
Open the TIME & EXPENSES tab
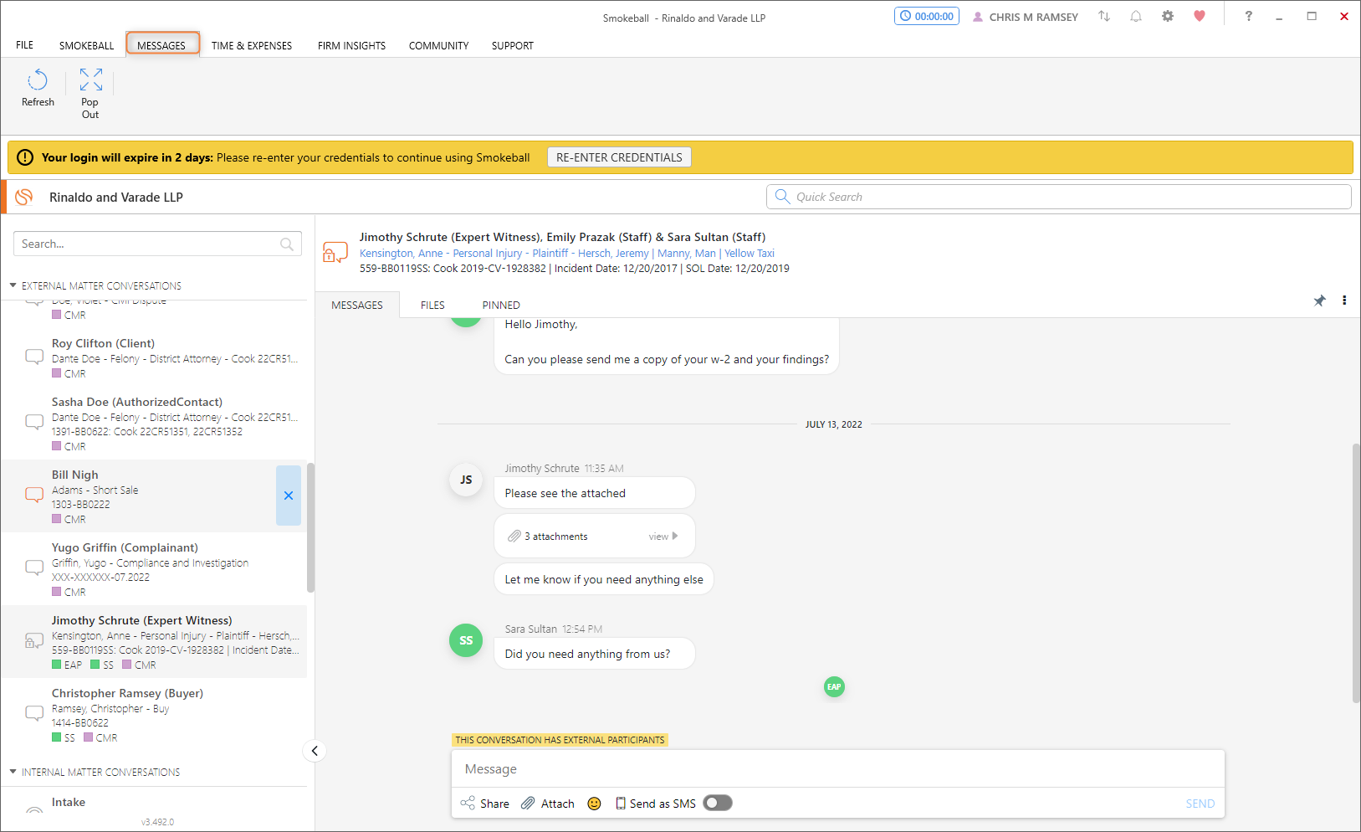click(x=252, y=45)
